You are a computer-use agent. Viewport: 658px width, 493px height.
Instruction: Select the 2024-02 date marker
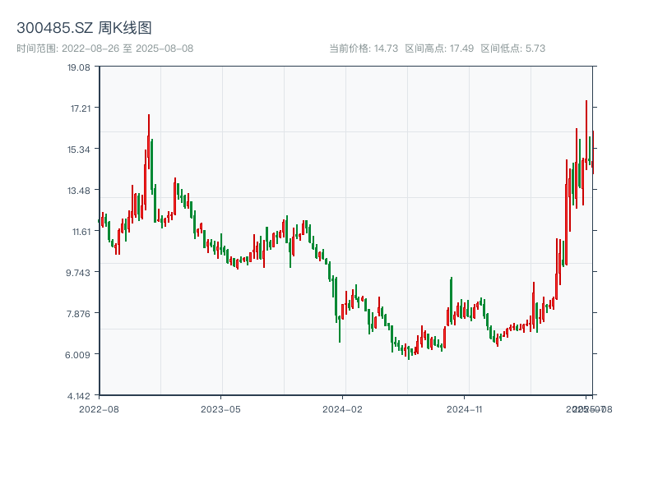pos(343,408)
